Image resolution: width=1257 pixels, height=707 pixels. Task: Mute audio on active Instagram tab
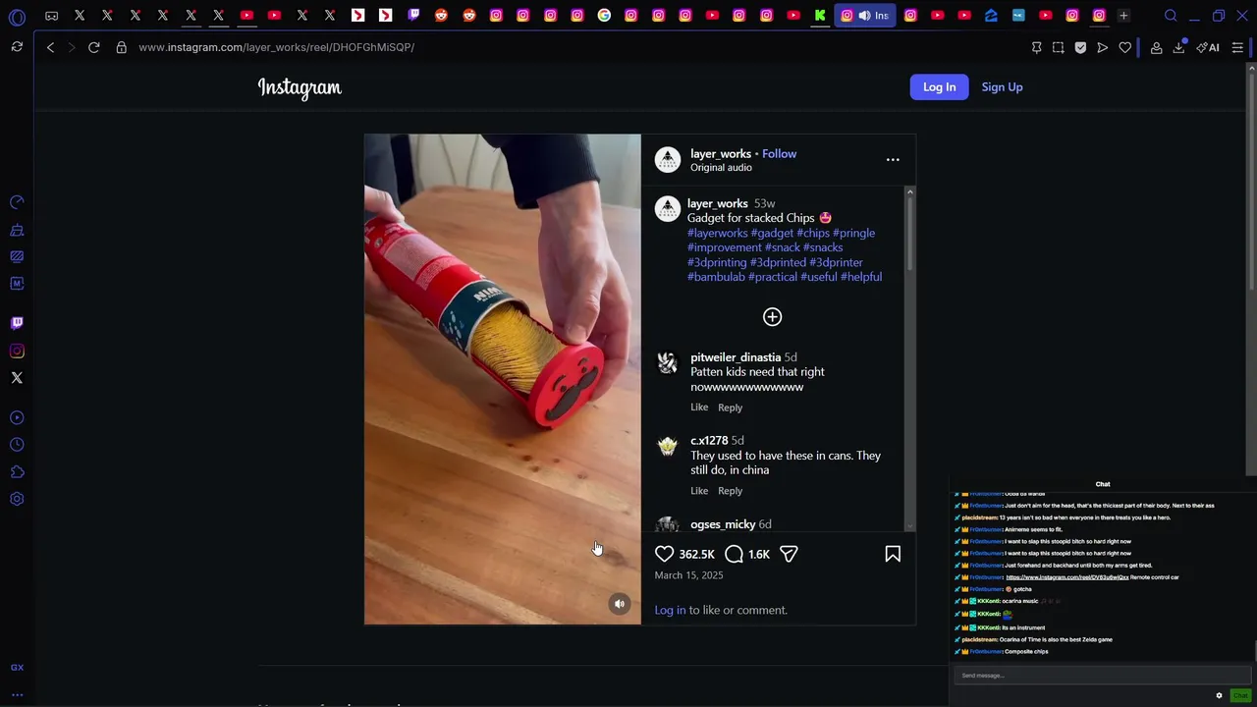[864, 16]
